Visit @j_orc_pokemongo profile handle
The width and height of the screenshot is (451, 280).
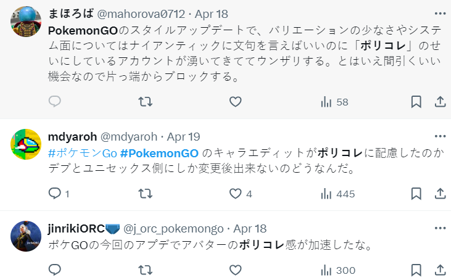[174, 228]
